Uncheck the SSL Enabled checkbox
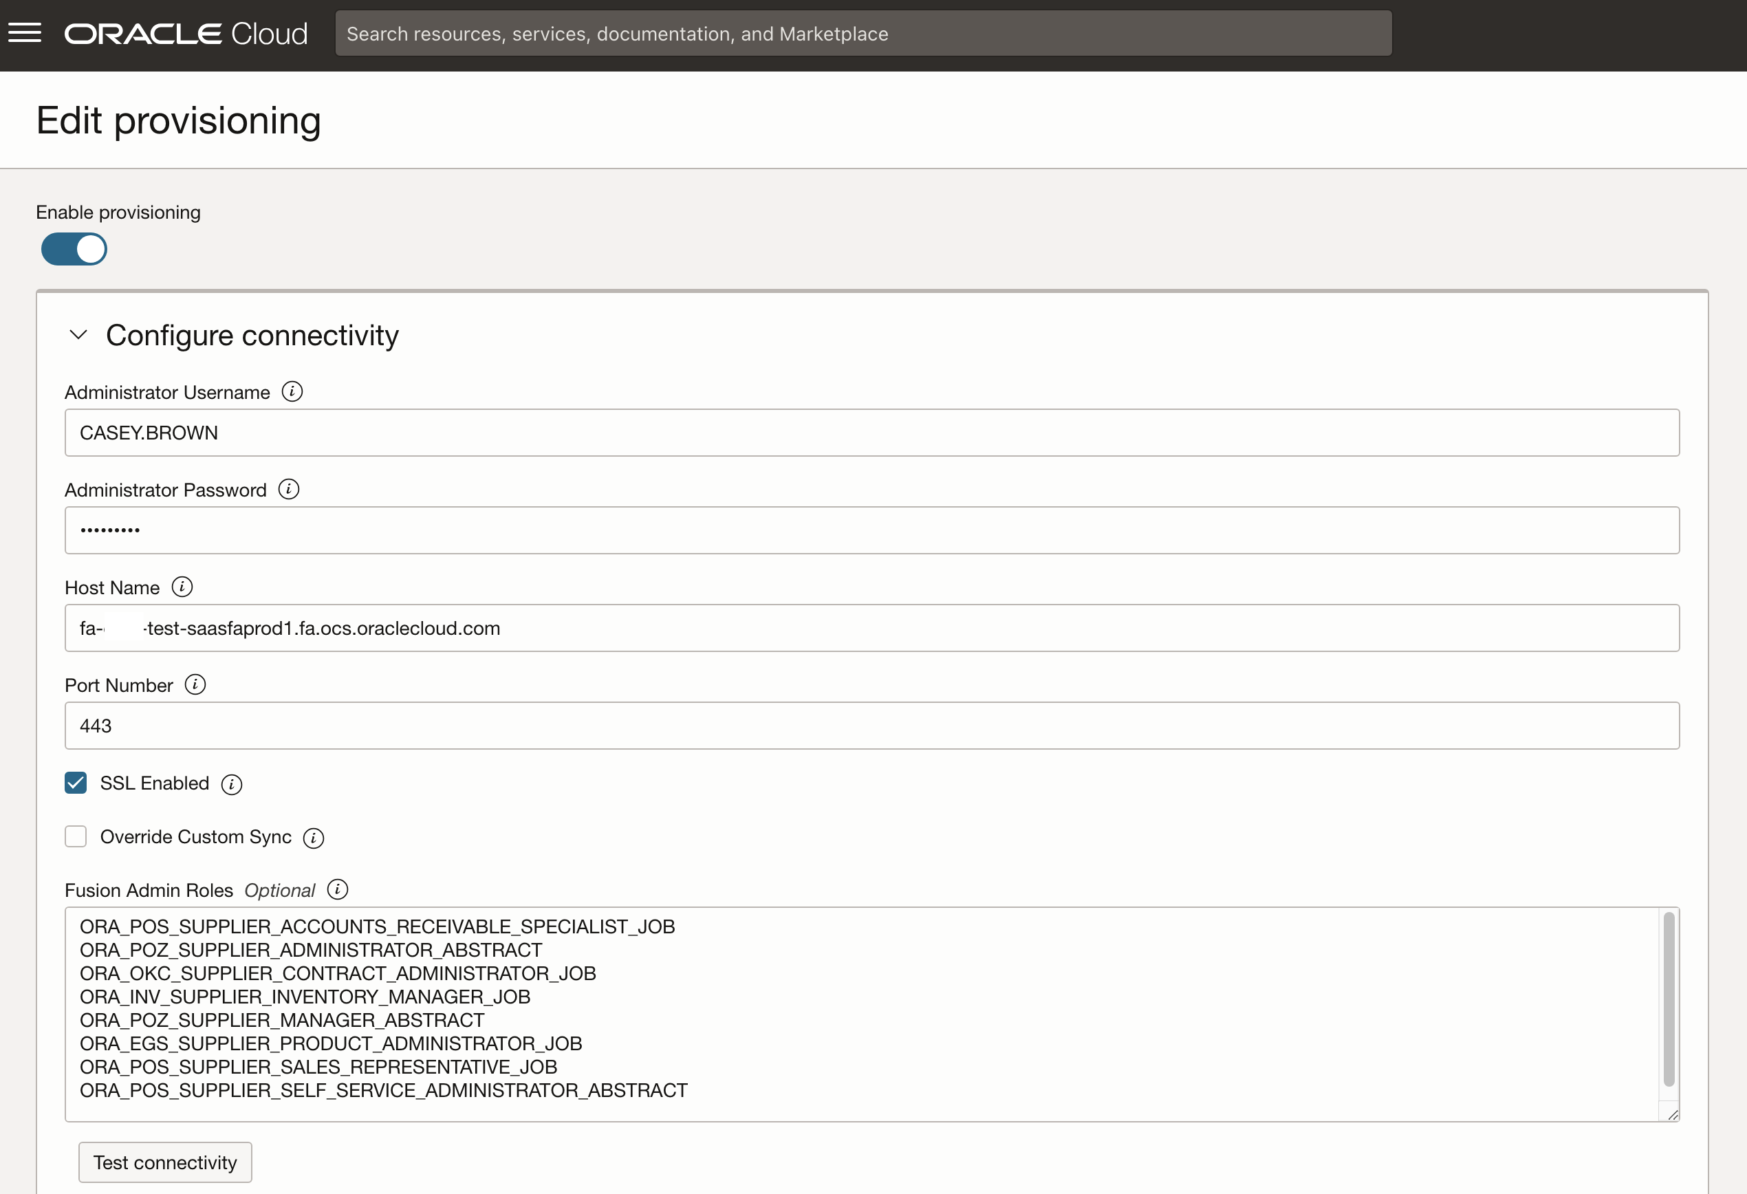The width and height of the screenshot is (1747, 1194). coord(75,783)
